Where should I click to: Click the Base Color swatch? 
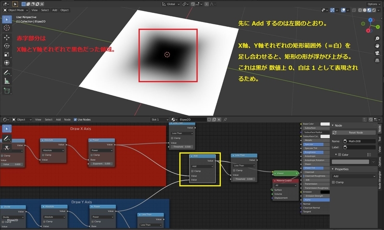(x=325, y=124)
